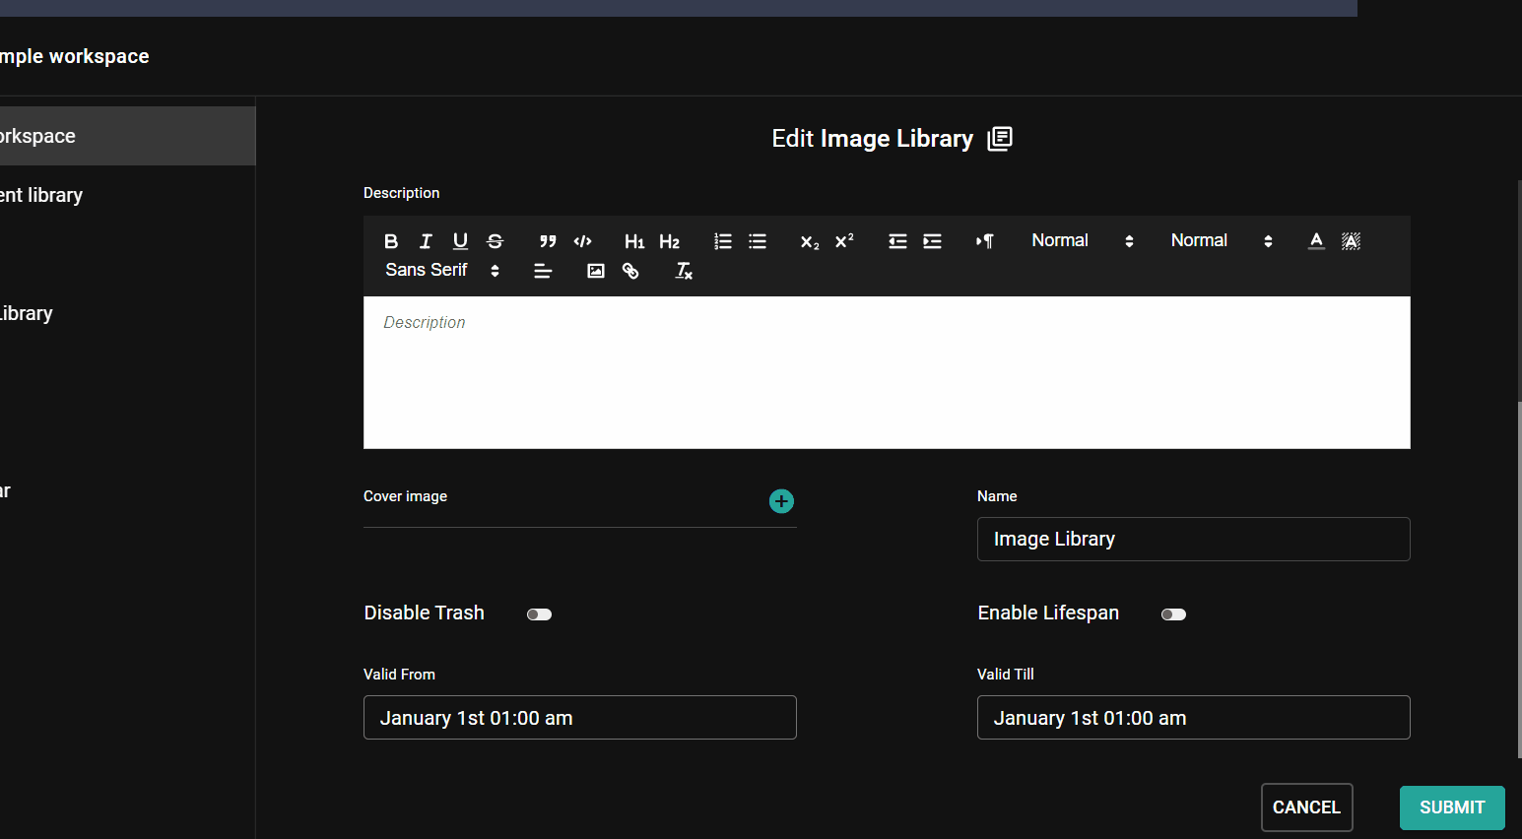Open the Sans Serif font dropdown

coord(442,271)
